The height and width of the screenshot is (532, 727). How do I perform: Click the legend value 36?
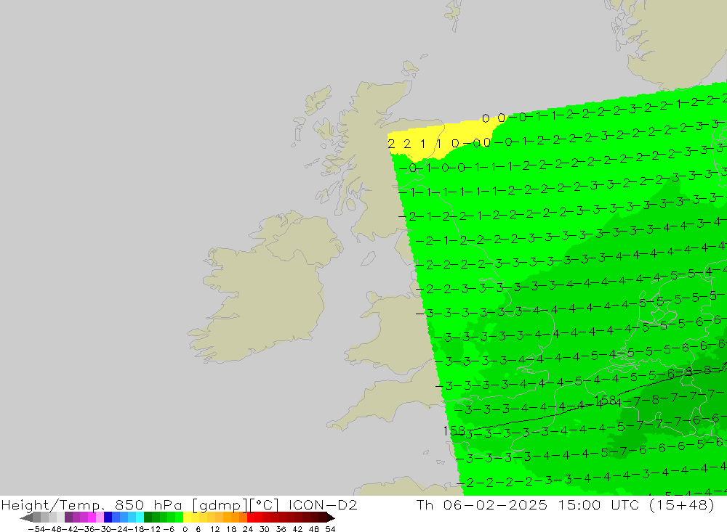click(281, 529)
